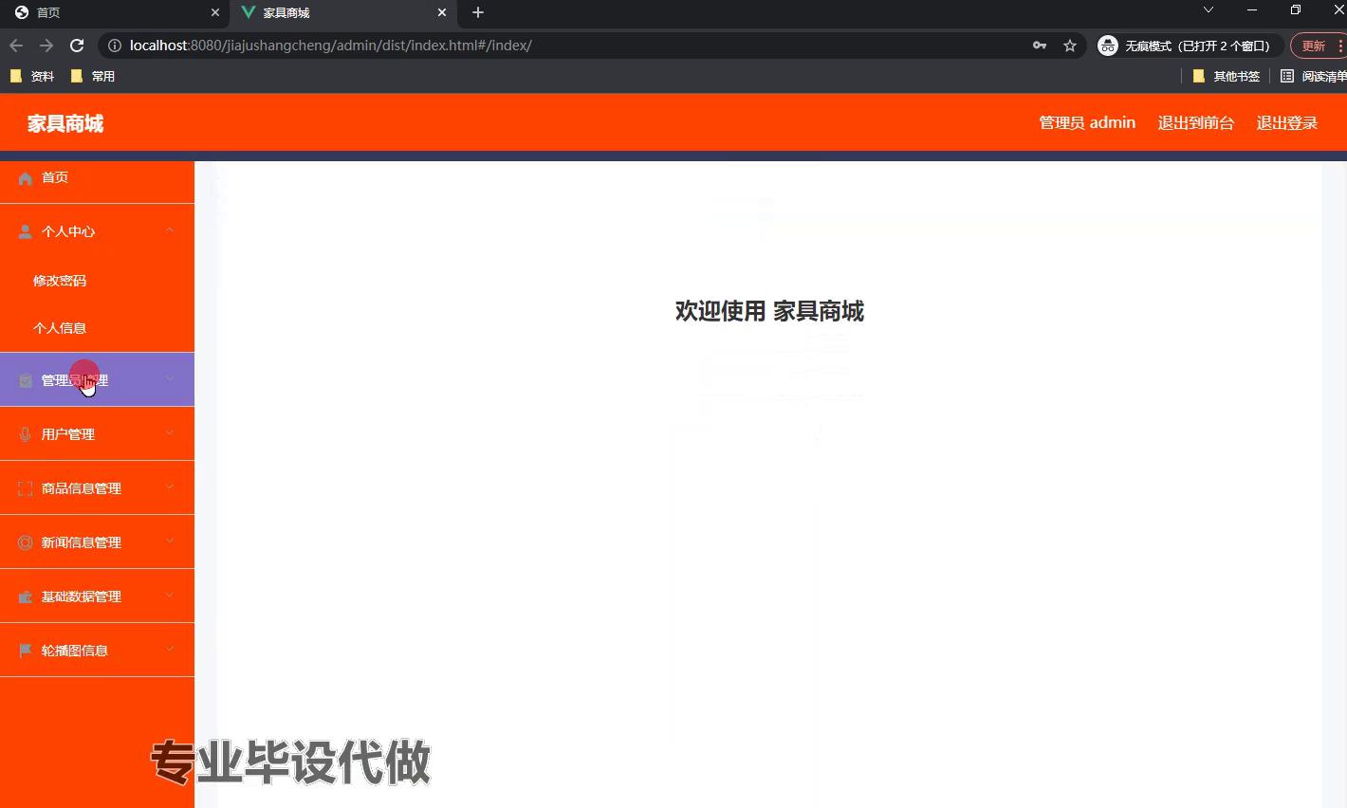Image resolution: width=1347 pixels, height=808 pixels.
Task: Click the 用户管理 microphone icon
Action: [24, 433]
